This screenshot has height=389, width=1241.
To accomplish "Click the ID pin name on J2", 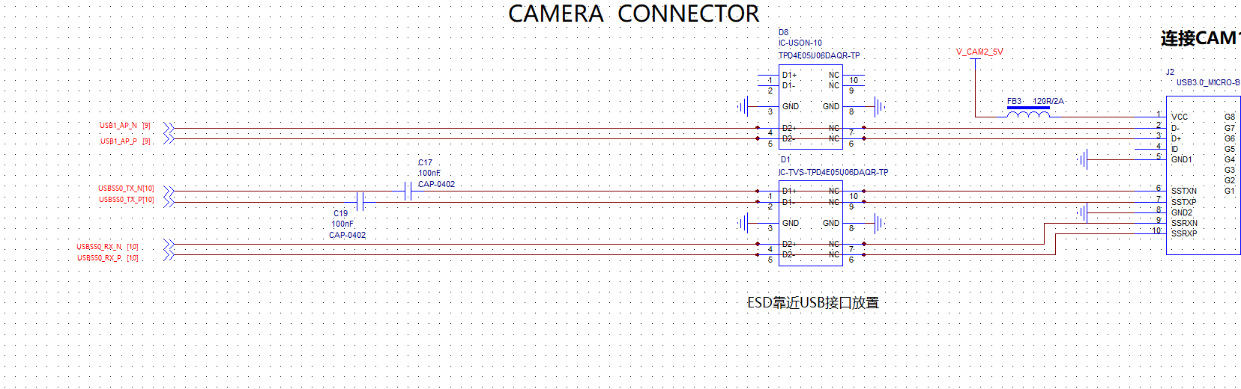I will (x=1174, y=149).
